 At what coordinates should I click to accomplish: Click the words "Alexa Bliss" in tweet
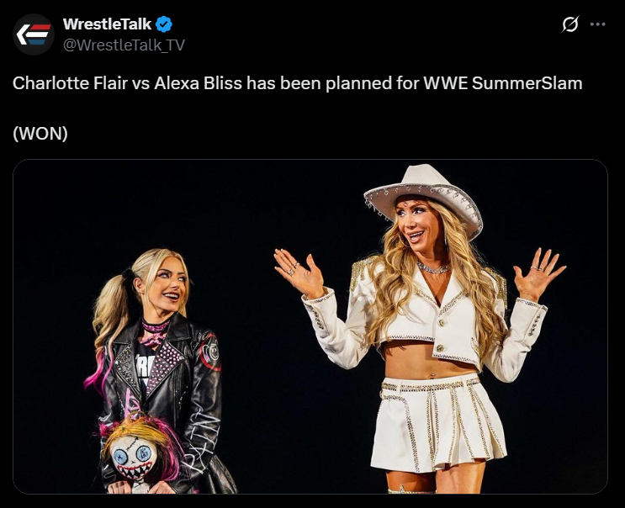click(199, 83)
